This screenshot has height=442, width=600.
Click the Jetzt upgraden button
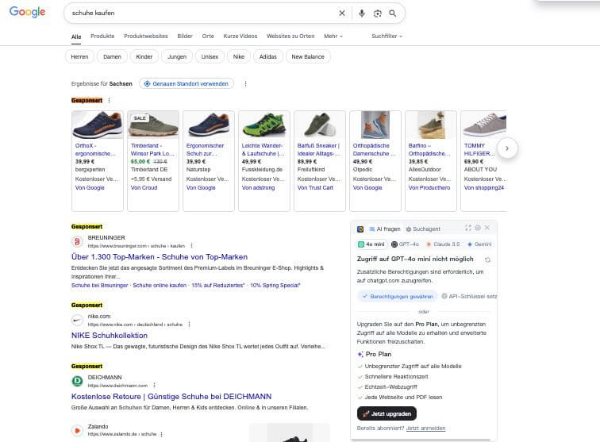(x=387, y=413)
